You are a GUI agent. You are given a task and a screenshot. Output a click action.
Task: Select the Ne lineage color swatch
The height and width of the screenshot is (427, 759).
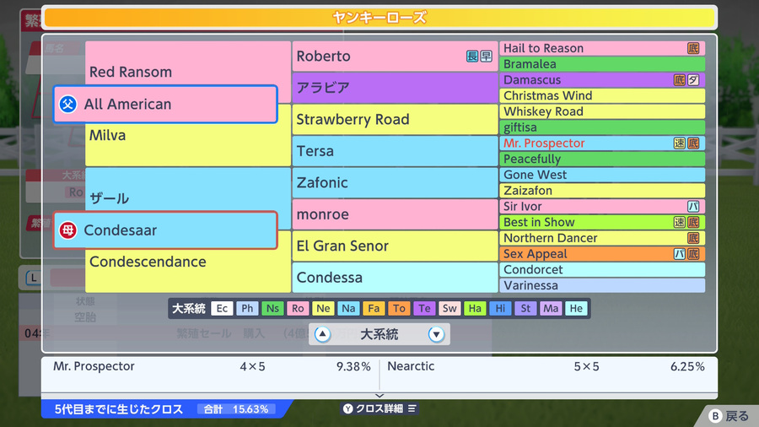(323, 308)
